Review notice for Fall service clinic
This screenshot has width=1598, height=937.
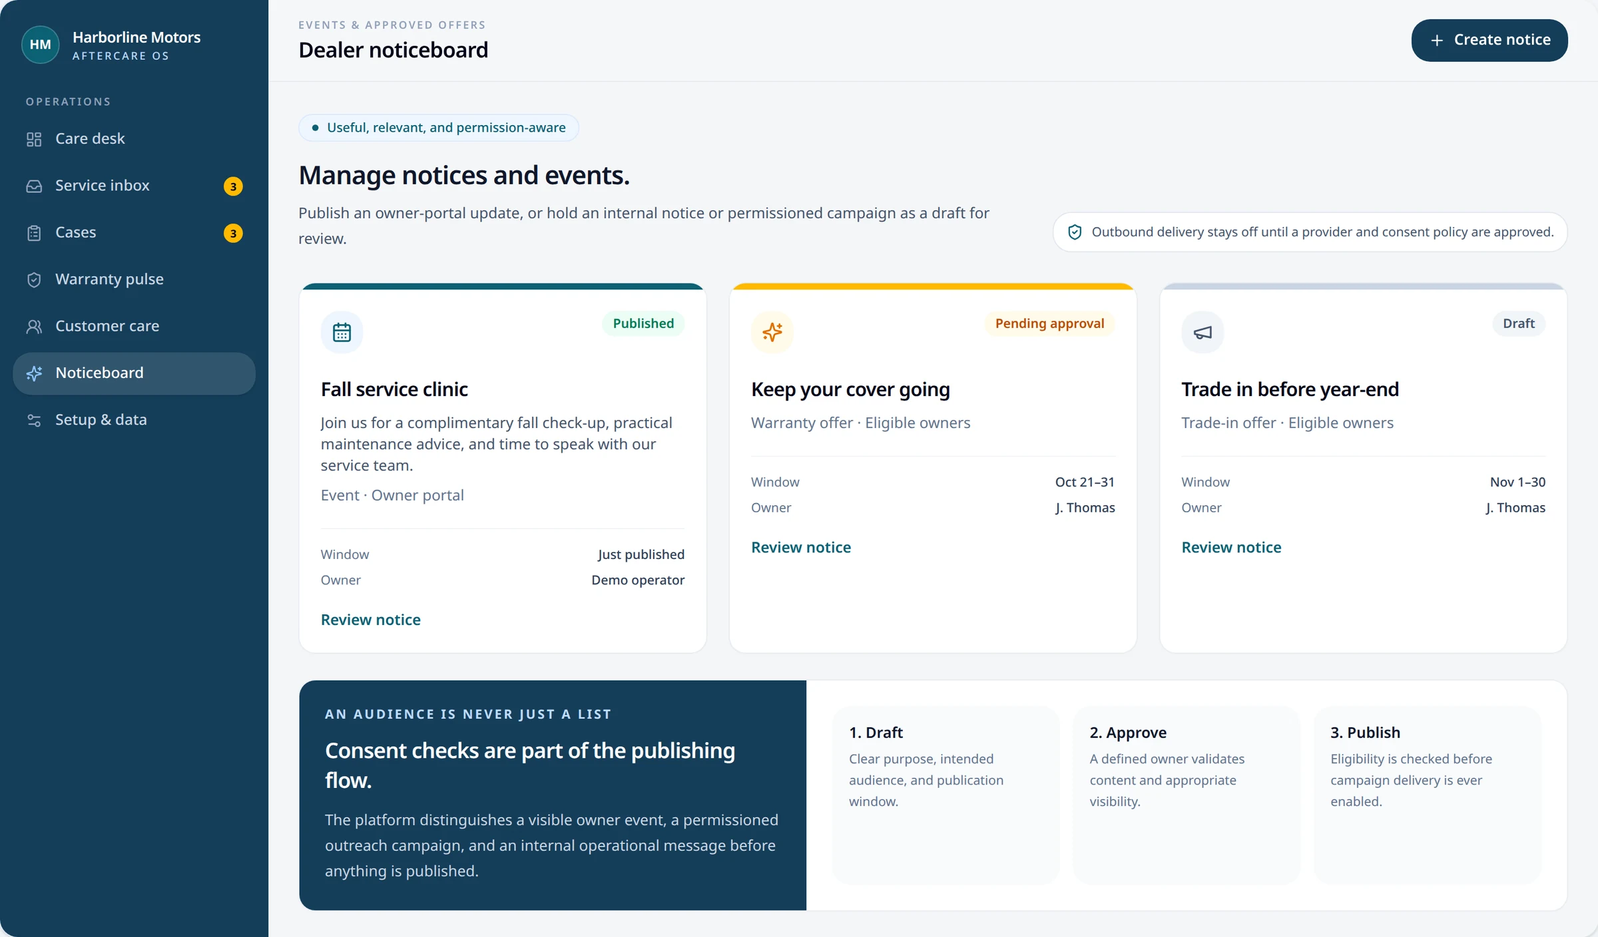pyautogui.click(x=371, y=620)
